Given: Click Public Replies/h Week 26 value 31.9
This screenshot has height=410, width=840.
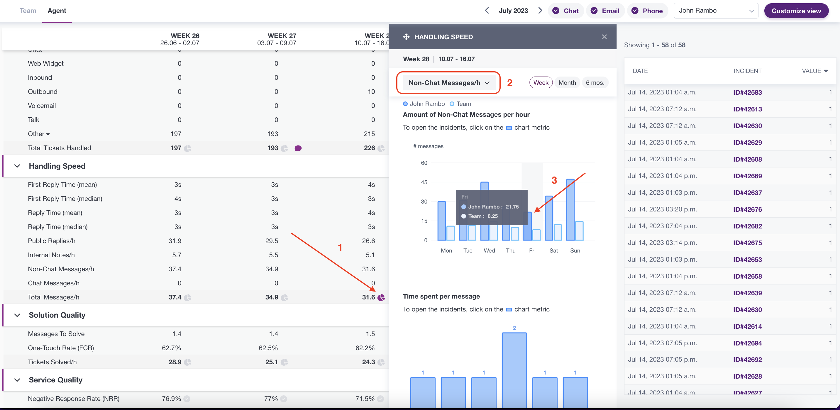Looking at the screenshot, I should pyautogui.click(x=175, y=241).
